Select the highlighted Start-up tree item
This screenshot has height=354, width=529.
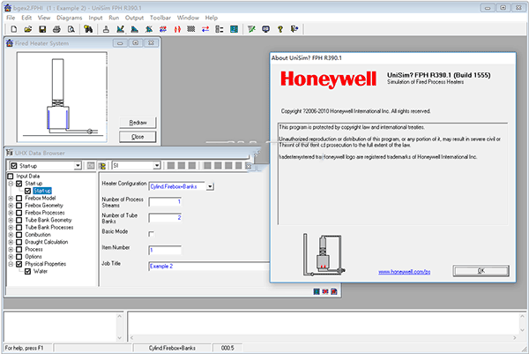pyautogui.click(x=42, y=191)
